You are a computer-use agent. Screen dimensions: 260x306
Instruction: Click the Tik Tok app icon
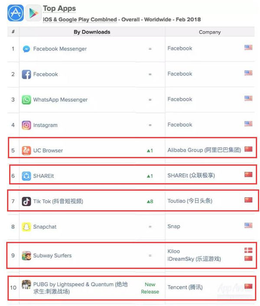(x=26, y=201)
